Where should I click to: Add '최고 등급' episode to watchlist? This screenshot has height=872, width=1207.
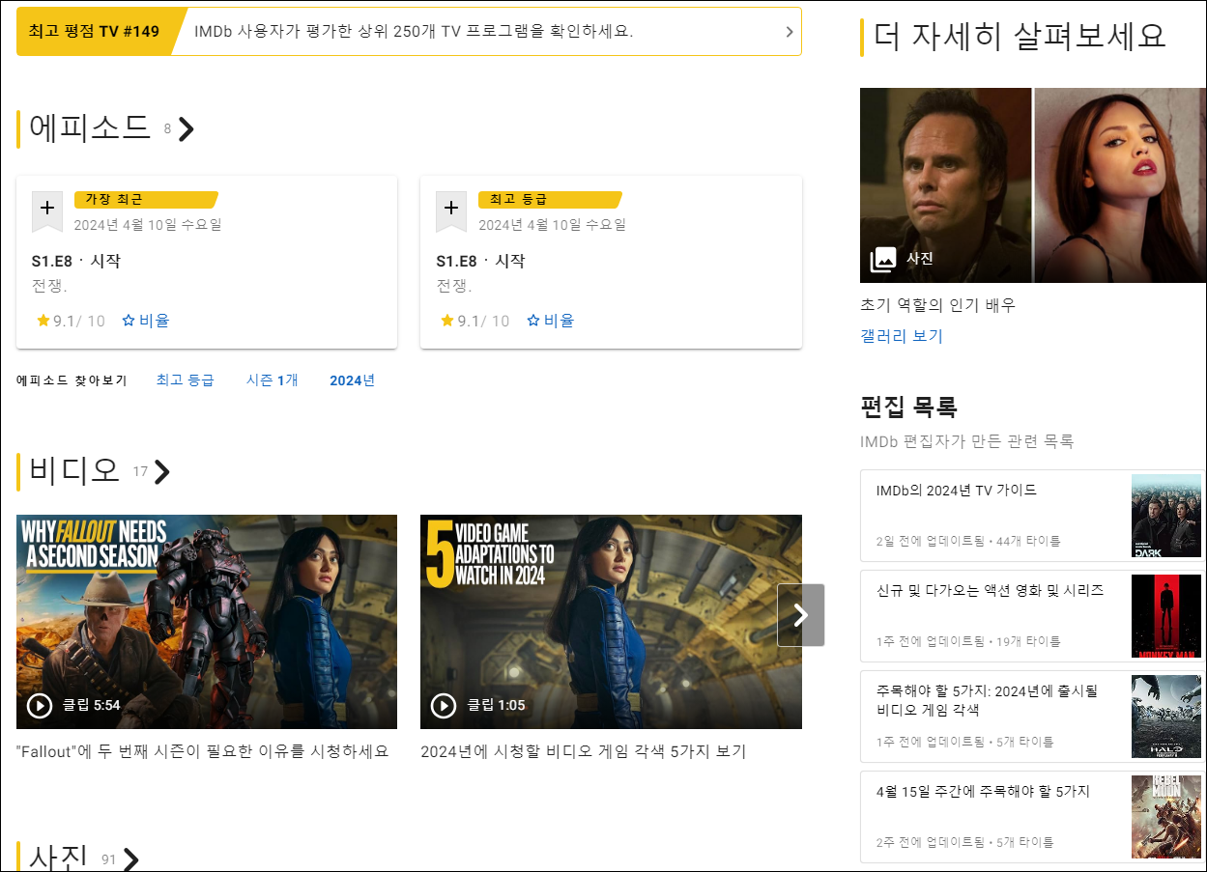[x=451, y=211]
